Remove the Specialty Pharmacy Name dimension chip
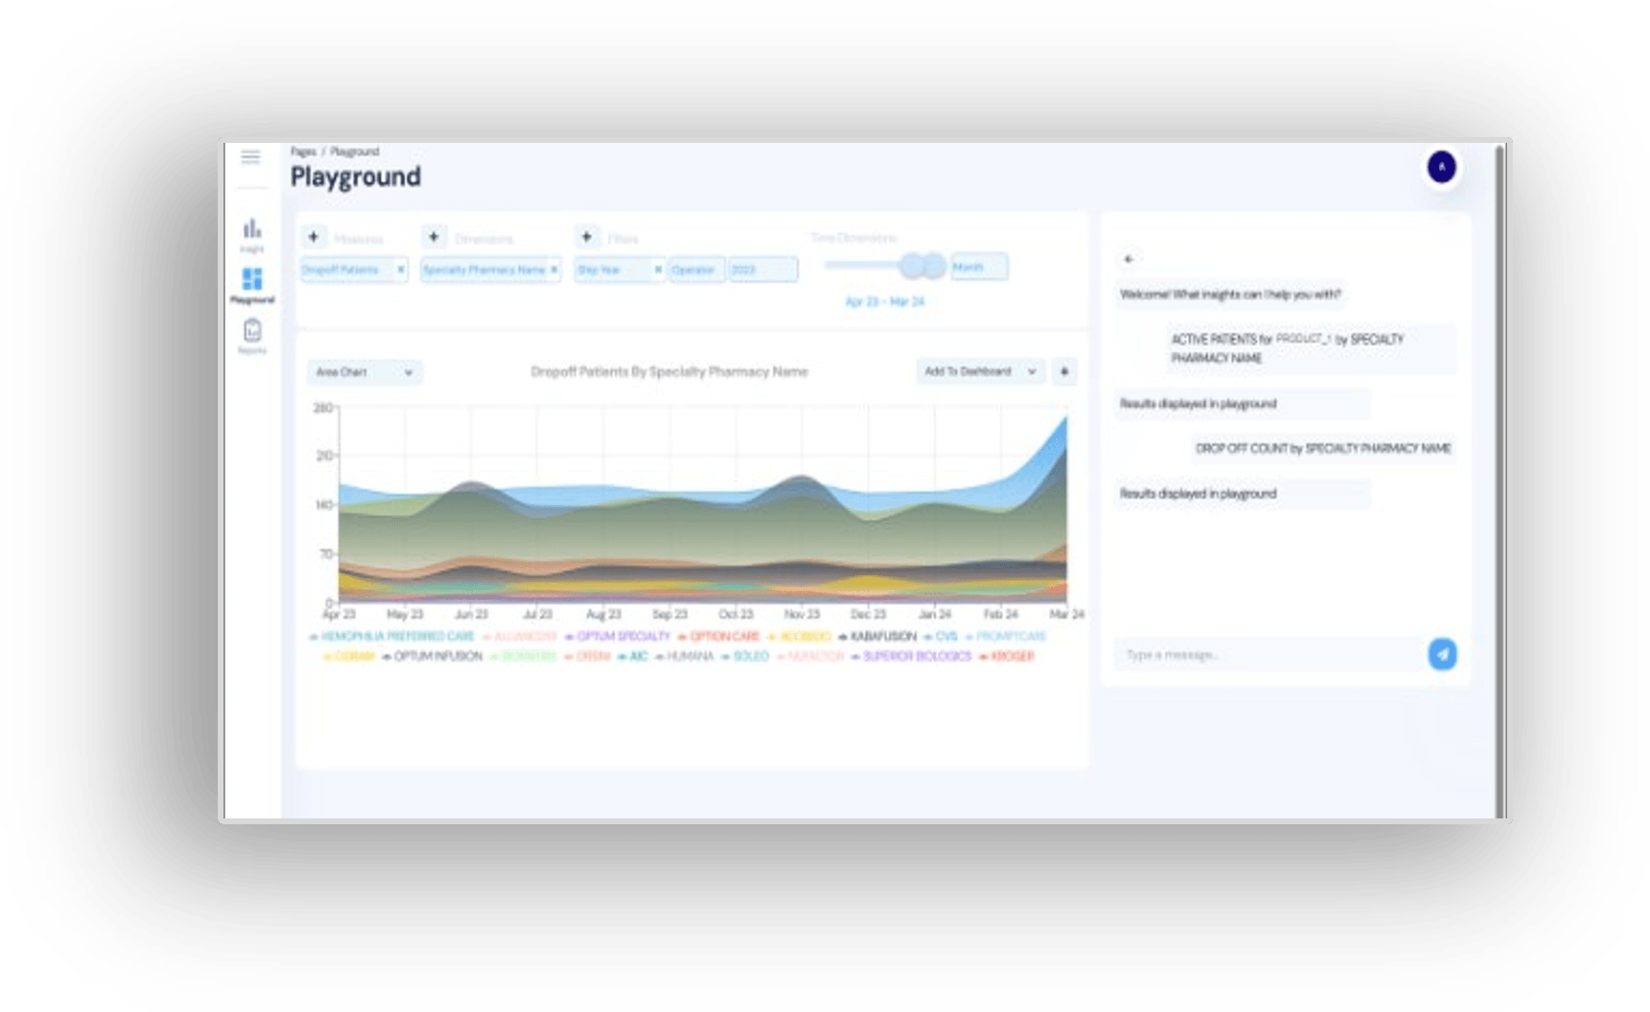The height and width of the screenshot is (1012, 1650). (x=554, y=270)
